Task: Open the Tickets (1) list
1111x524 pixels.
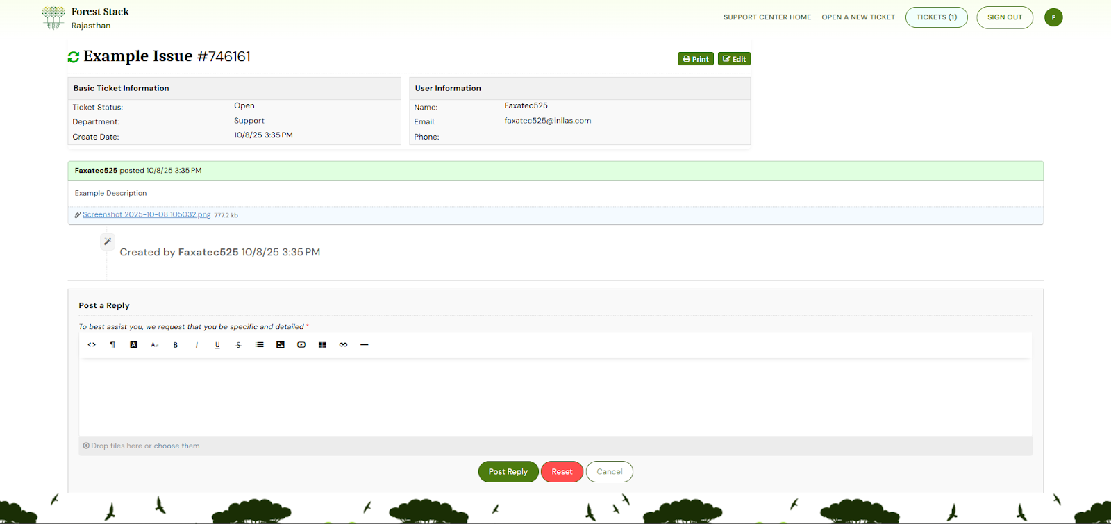Action: [937, 17]
